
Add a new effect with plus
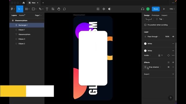173,62
